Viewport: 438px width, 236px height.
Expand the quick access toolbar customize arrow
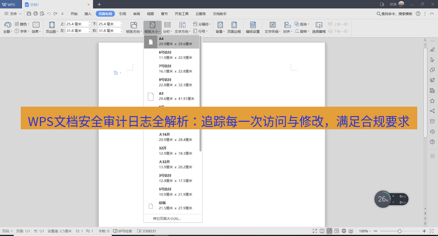(x=62, y=14)
